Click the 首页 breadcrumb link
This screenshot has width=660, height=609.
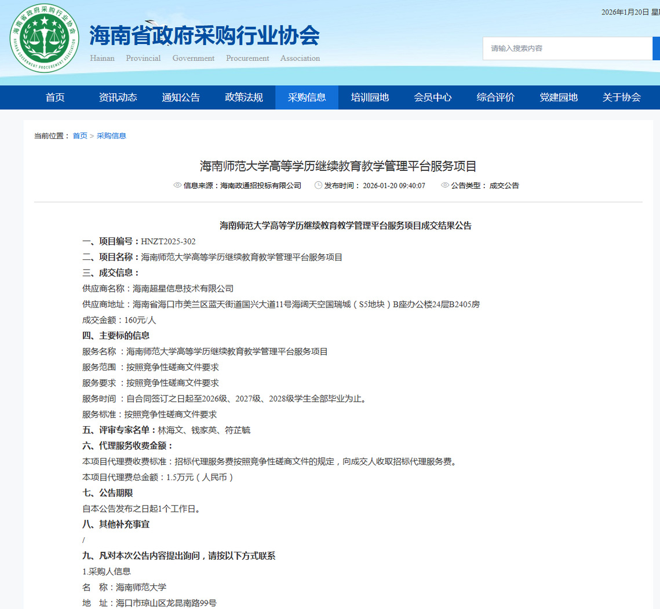pyautogui.click(x=79, y=136)
